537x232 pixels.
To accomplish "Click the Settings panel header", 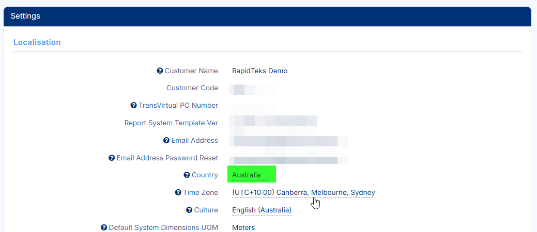I will pyautogui.click(x=25, y=16).
